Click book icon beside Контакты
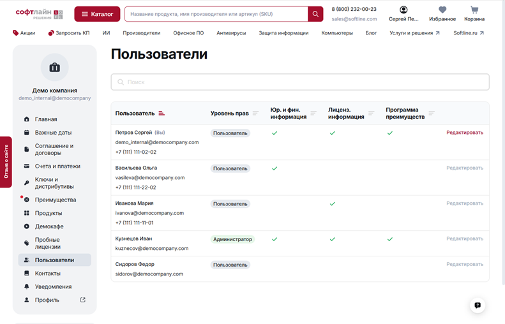 [27, 273]
